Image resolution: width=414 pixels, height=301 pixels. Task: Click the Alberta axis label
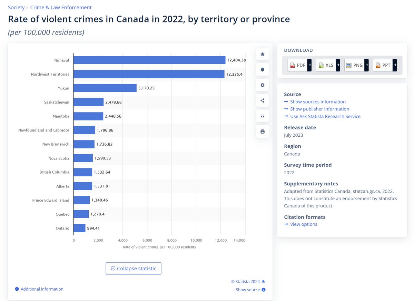63,186
